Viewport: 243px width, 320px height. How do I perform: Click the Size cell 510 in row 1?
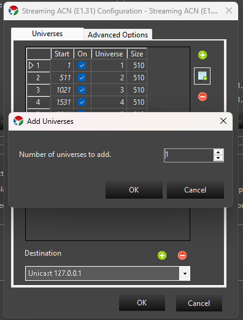[x=137, y=66]
